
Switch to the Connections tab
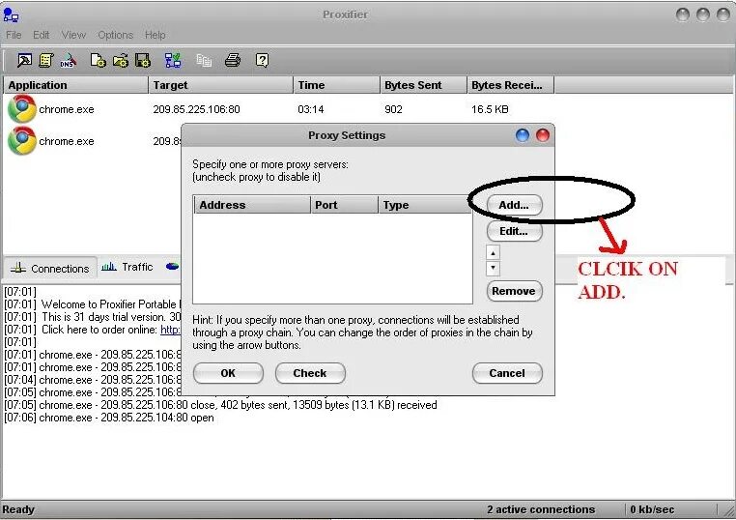click(x=50, y=269)
